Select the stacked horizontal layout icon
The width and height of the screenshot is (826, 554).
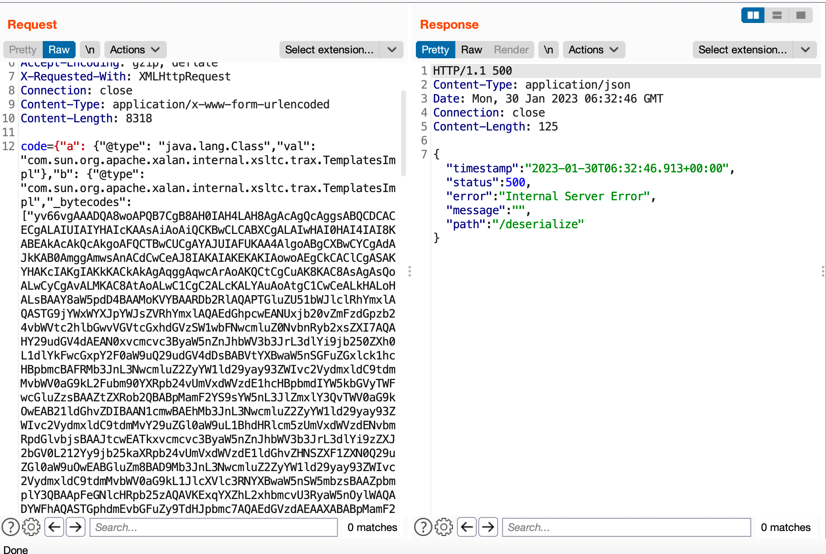(x=777, y=16)
